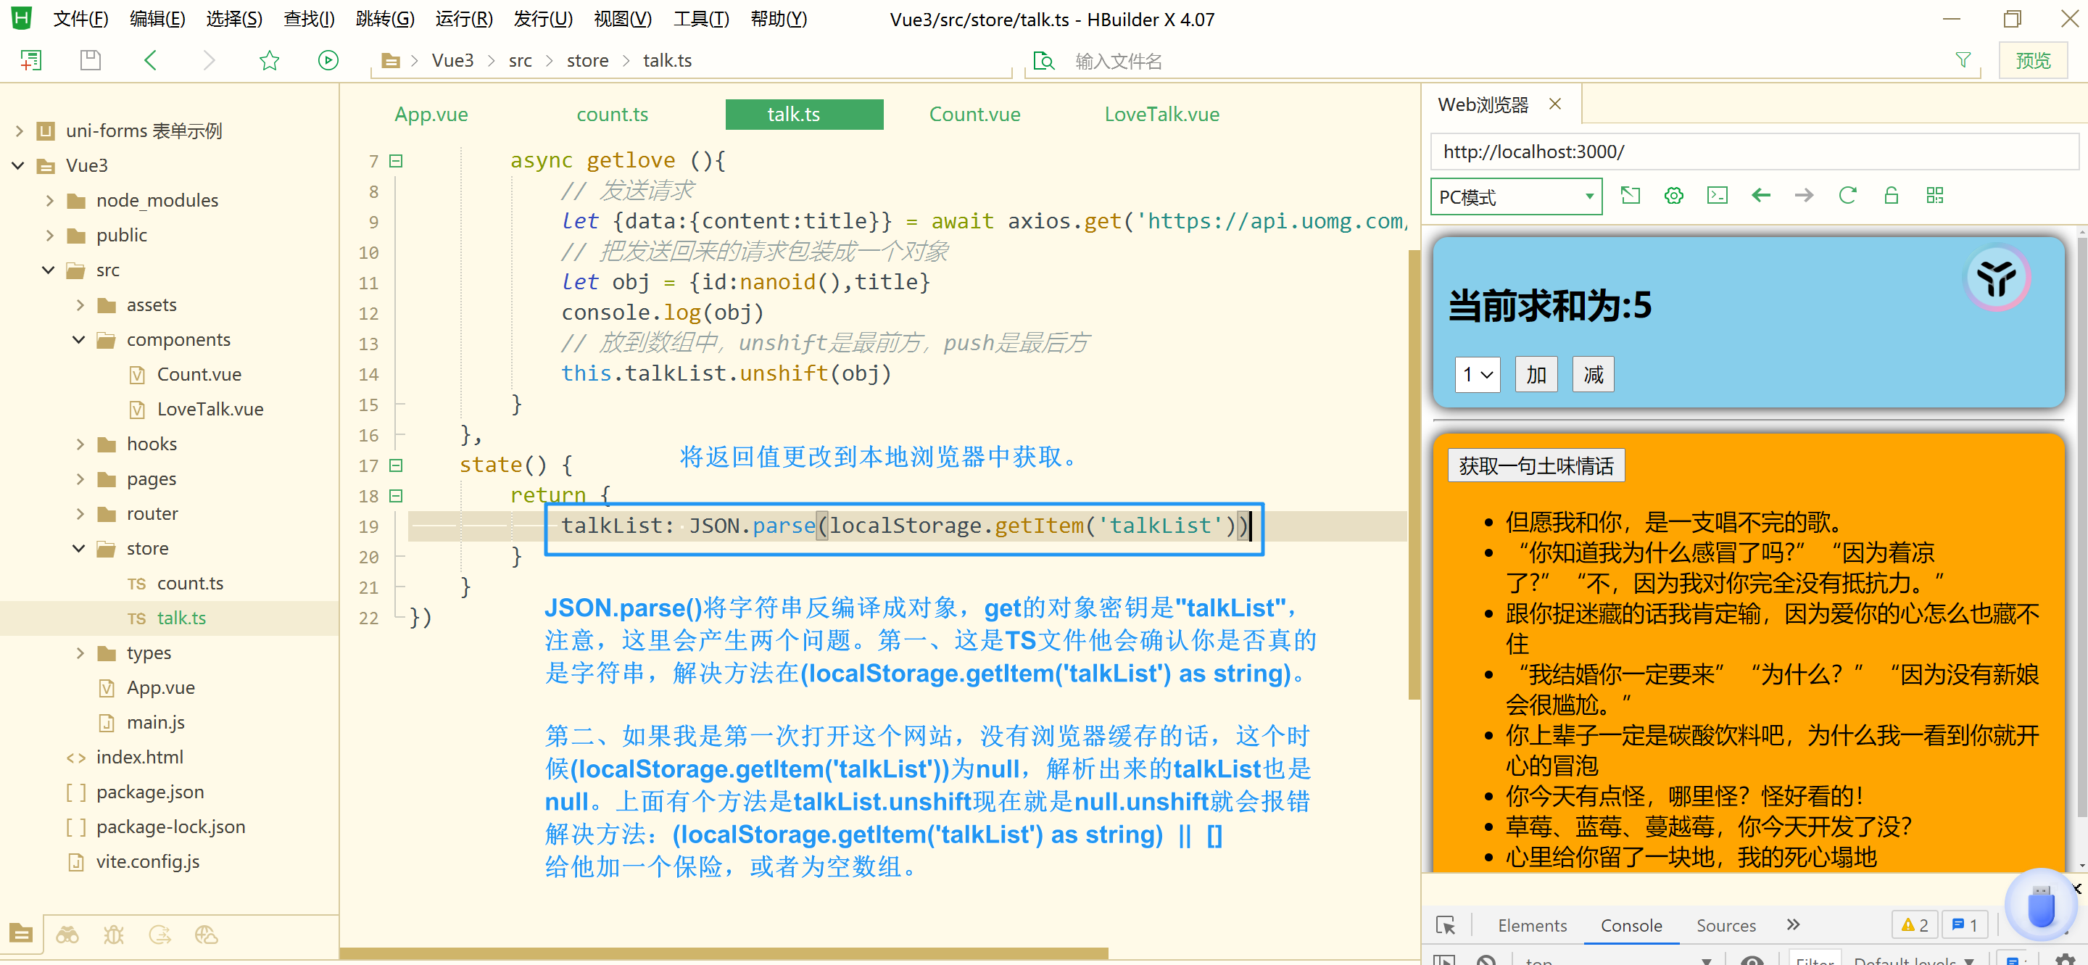Collapse the store folder

[78, 549]
